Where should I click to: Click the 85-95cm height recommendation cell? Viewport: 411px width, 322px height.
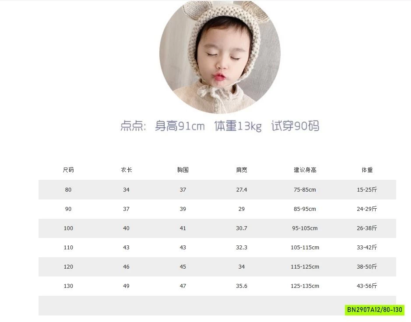coord(305,209)
